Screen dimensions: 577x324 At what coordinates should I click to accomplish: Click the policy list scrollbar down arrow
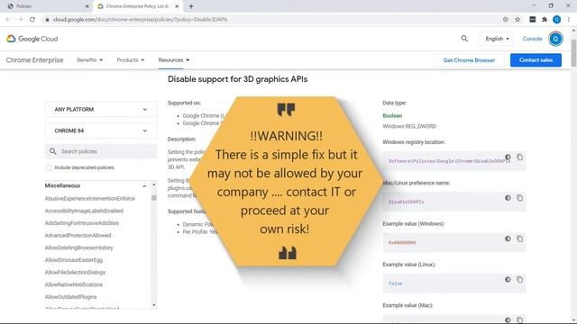[154, 305]
